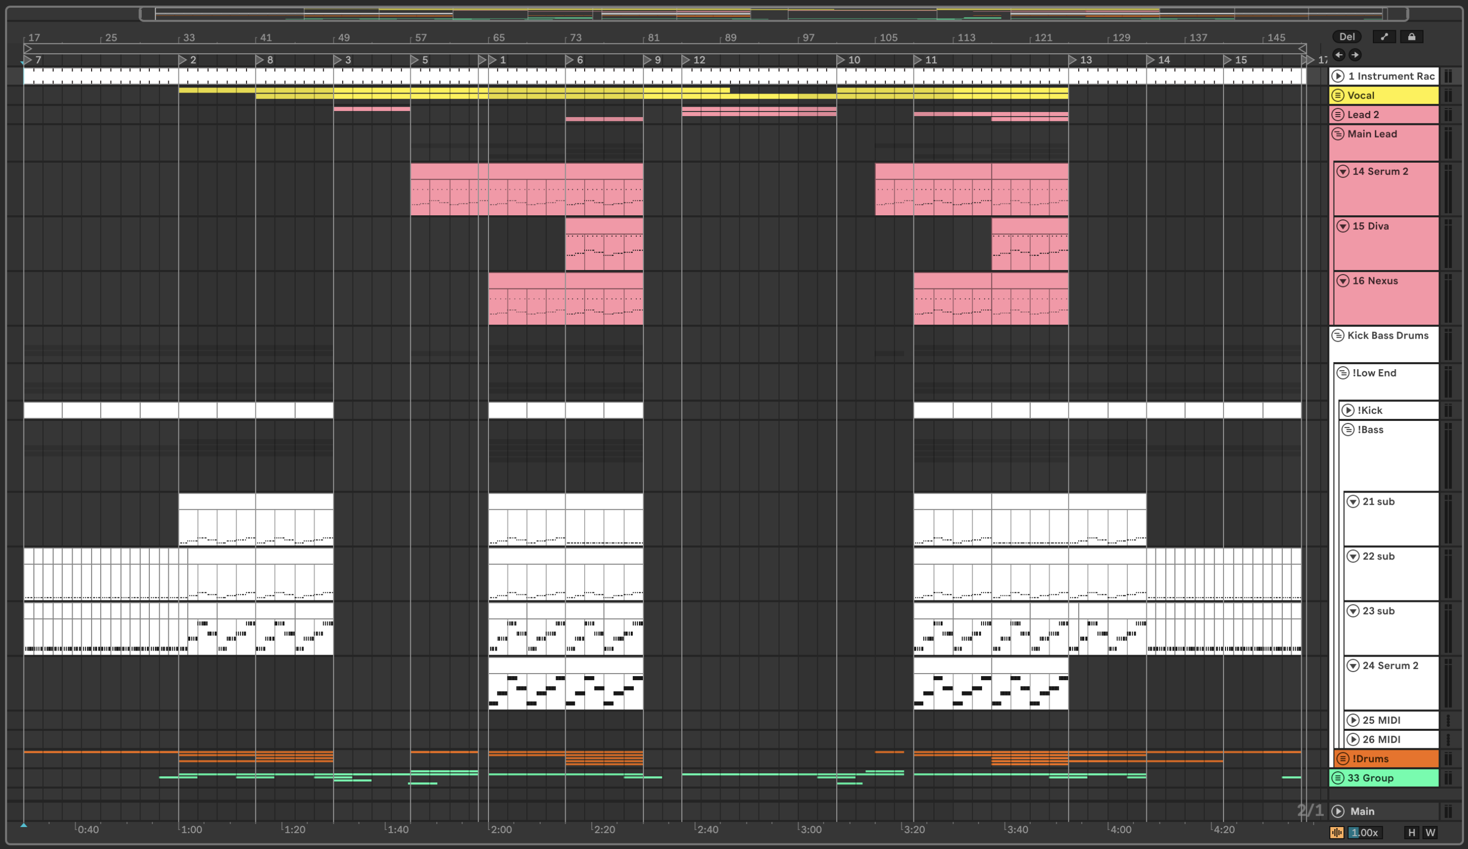This screenshot has width=1468, height=849.
Task: Toggle the orange waveform follow button
Action: pos(1337,833)
